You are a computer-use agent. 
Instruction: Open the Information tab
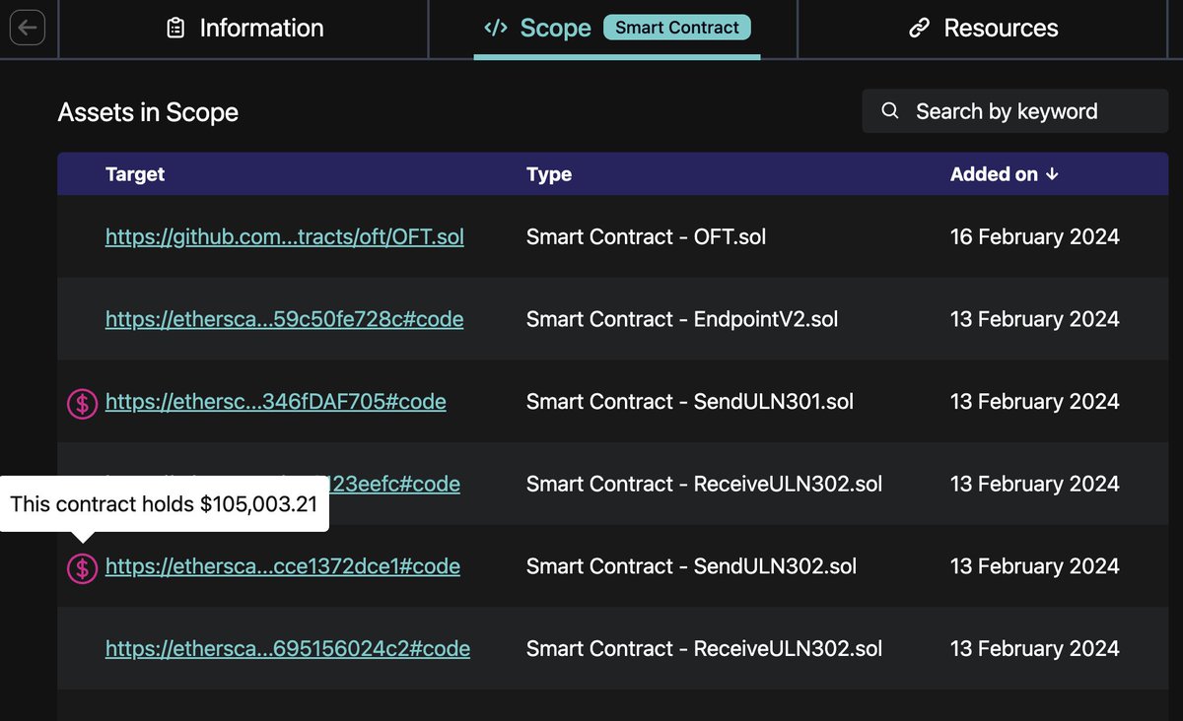244,29
